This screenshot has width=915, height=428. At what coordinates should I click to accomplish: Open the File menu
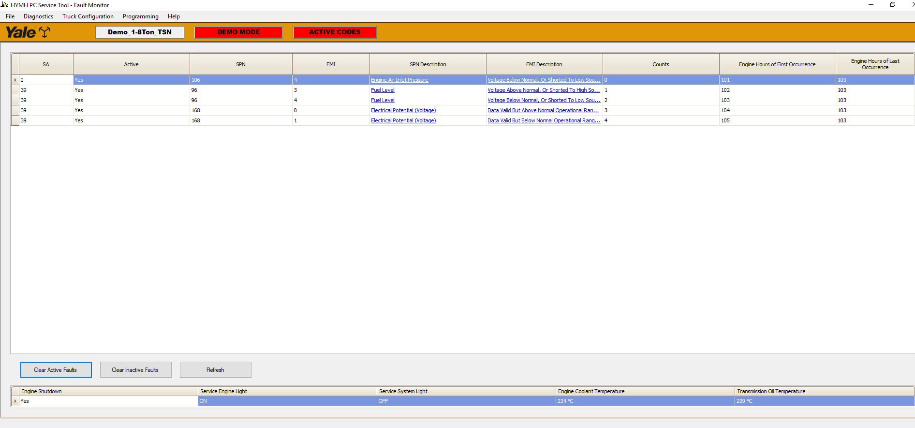coord(10,16)
